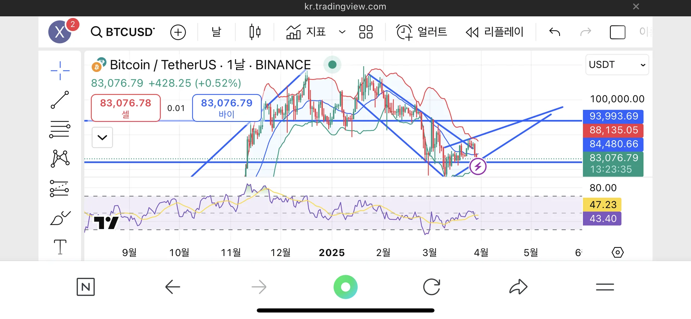Click the Bitcoin / TetherUS symbol title
This screenshot has height=319, width=691.
pos(210,65)
